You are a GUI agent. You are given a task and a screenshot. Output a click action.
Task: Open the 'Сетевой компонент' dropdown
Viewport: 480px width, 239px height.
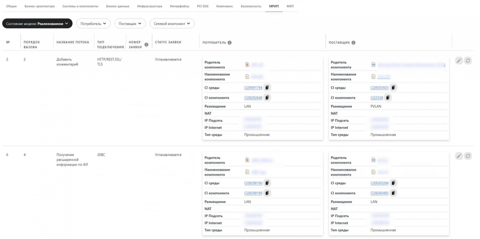point(172,23)
